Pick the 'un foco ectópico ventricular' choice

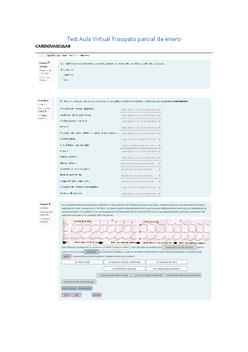[x=149, y=275]
